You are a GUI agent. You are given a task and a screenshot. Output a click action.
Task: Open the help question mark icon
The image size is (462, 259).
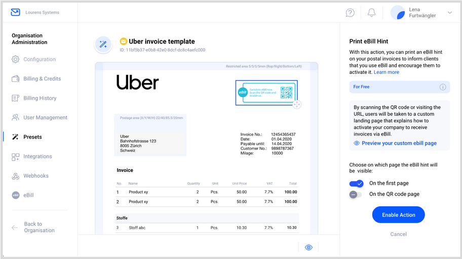point(350,13)
